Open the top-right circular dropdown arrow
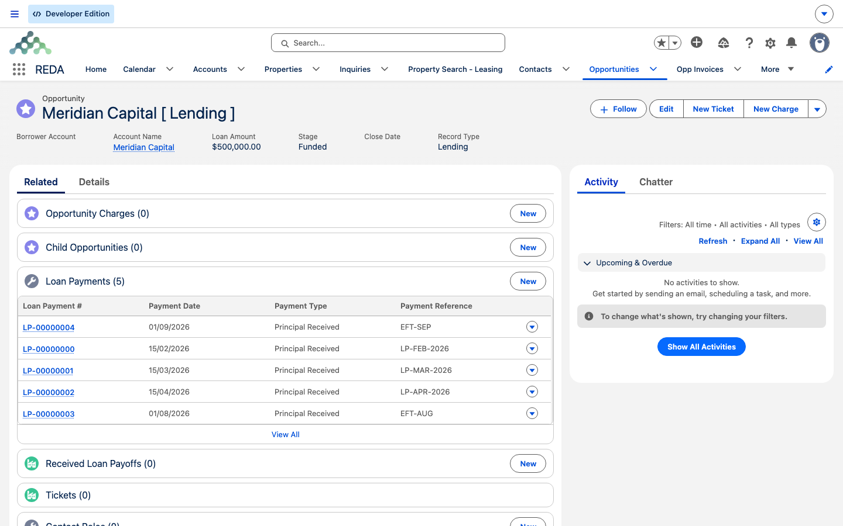Image resolution: width=843 pixels, height=526 pixels. pos(824,14)
